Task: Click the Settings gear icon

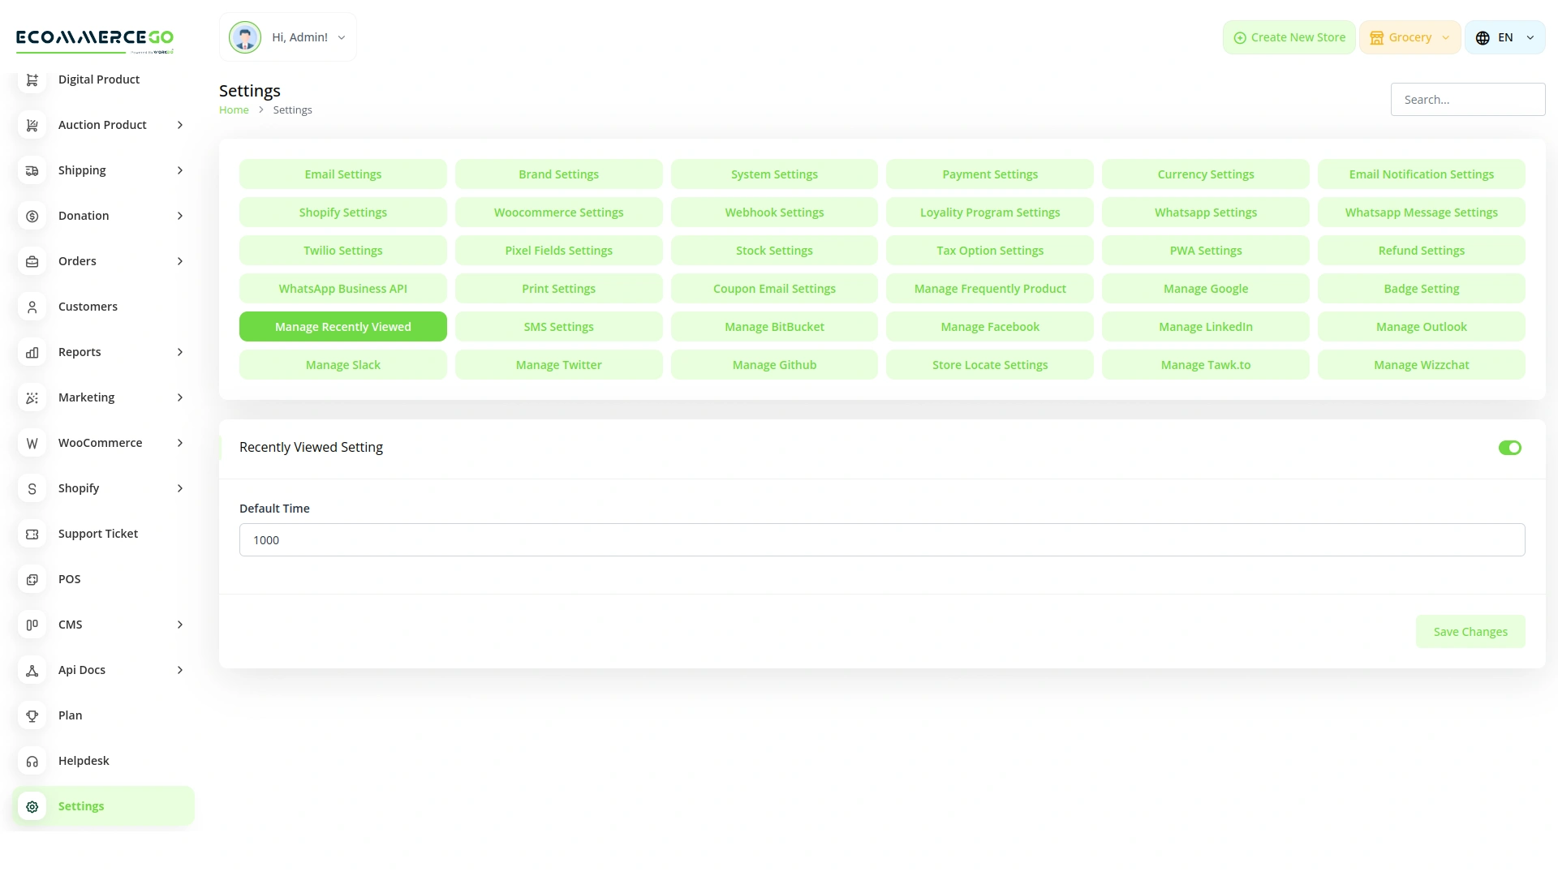Action: pos(32,806)
